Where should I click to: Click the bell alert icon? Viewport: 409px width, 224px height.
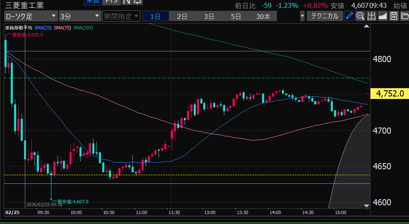tap(137, 1)
